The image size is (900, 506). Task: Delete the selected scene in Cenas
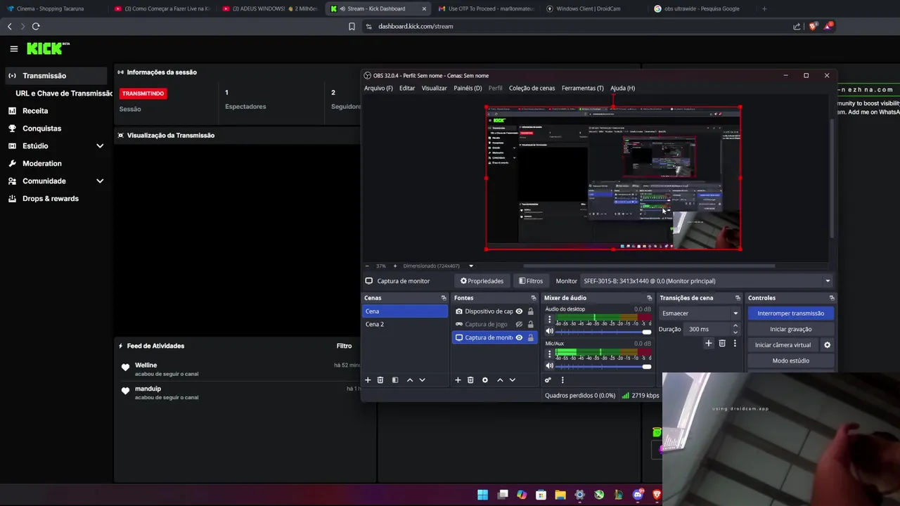click(380, 379)
